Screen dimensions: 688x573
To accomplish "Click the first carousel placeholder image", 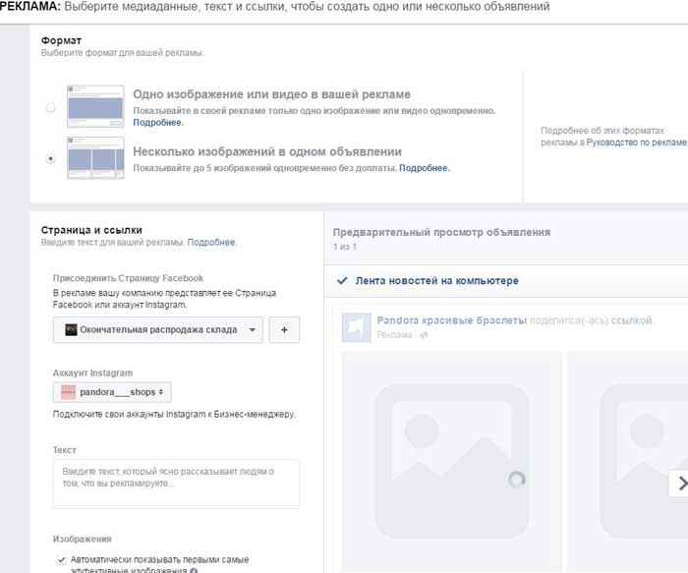I will pyautogui.click(x=452, y=461).
